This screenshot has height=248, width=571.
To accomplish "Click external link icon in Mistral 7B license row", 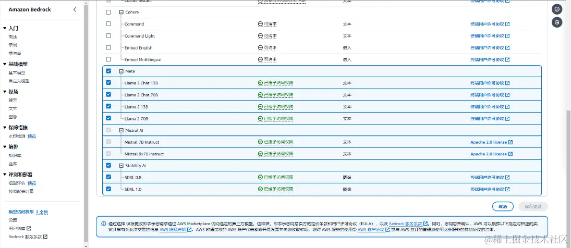I will (x=511, y=142).
